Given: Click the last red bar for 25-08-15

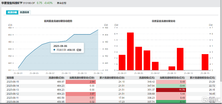Looking at the screenshot, I should [205, 62].
